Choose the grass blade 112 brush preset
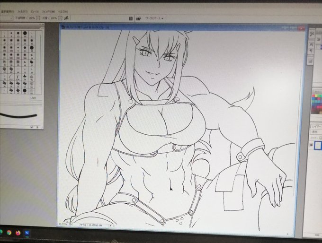 (x=11, y=77)
